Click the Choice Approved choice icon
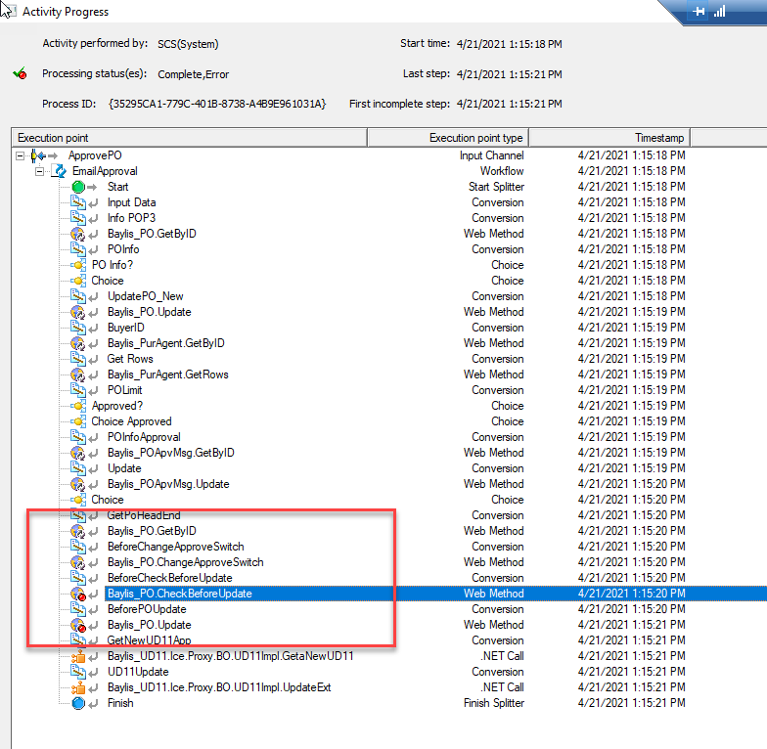 78,421
